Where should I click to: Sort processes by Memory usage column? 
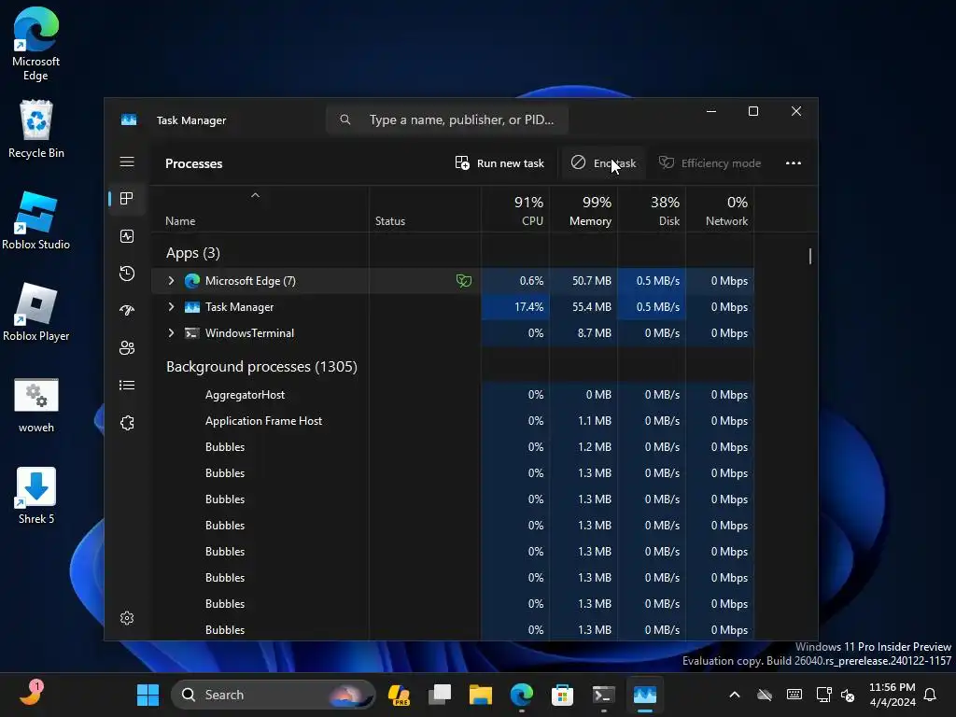[583, 210]
